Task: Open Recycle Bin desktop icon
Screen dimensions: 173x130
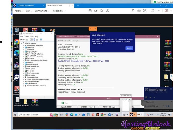Action: point(17,31)
